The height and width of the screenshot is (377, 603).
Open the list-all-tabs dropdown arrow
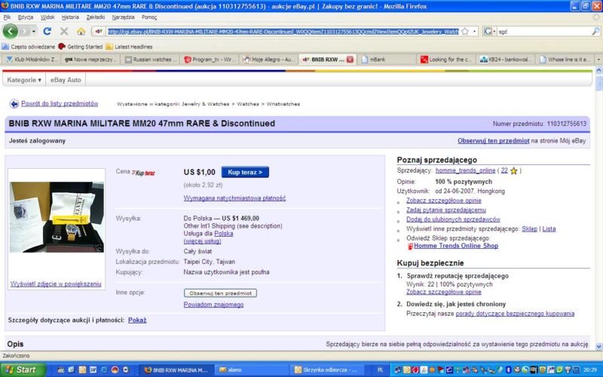pyautogui.click(x=598, y=60)
